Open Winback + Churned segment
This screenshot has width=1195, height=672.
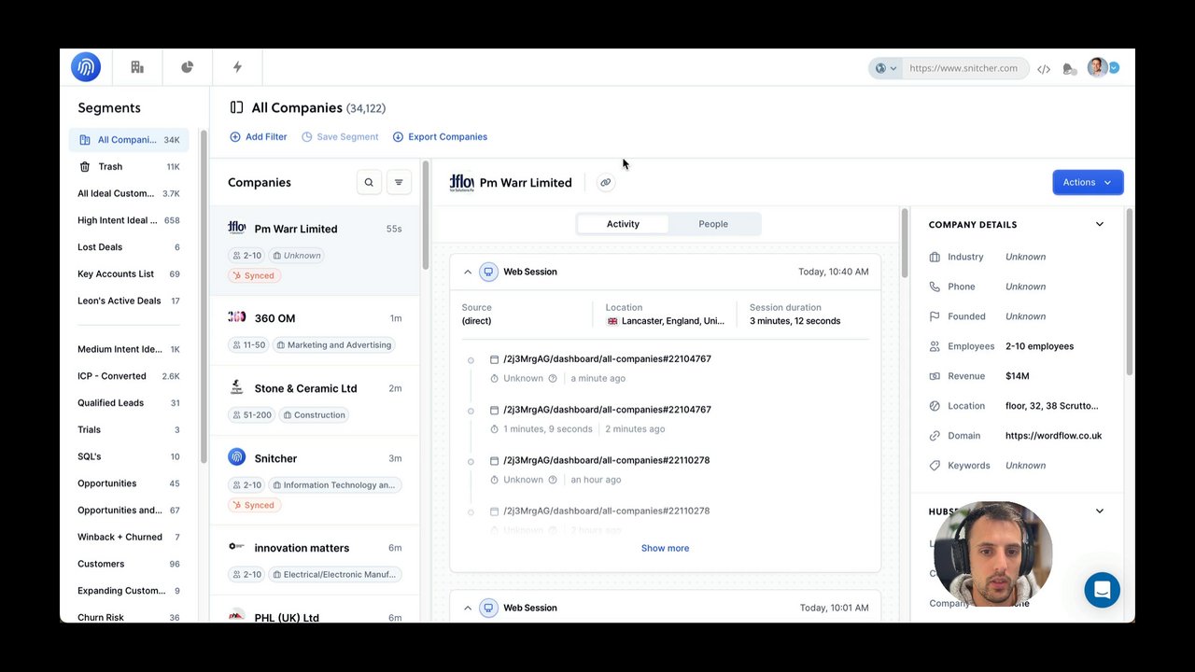(x=129, y=537)
